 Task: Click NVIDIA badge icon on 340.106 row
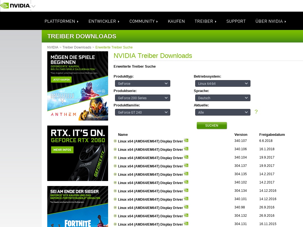[186, 149]
